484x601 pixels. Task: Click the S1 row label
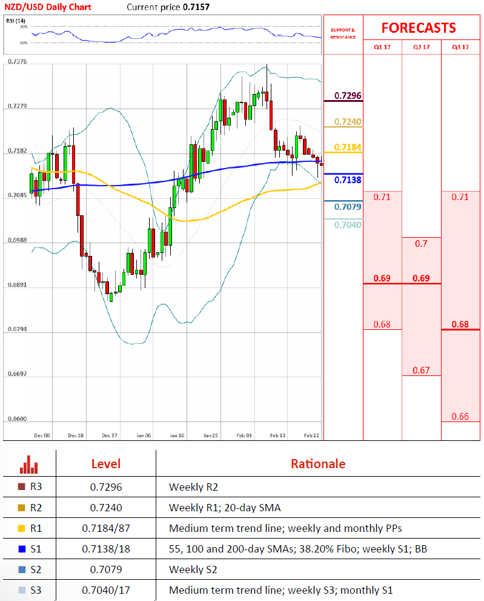(x=36, y=549)
